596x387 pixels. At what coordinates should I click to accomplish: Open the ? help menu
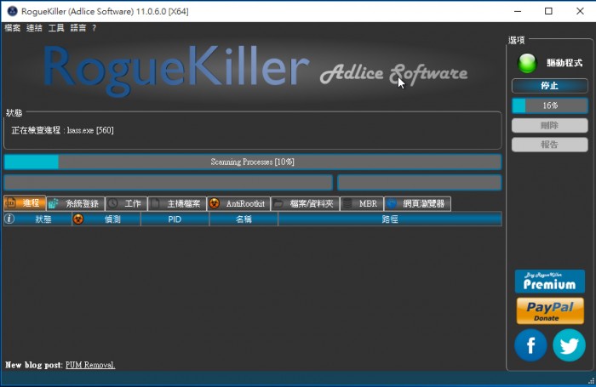pos(95,28)
